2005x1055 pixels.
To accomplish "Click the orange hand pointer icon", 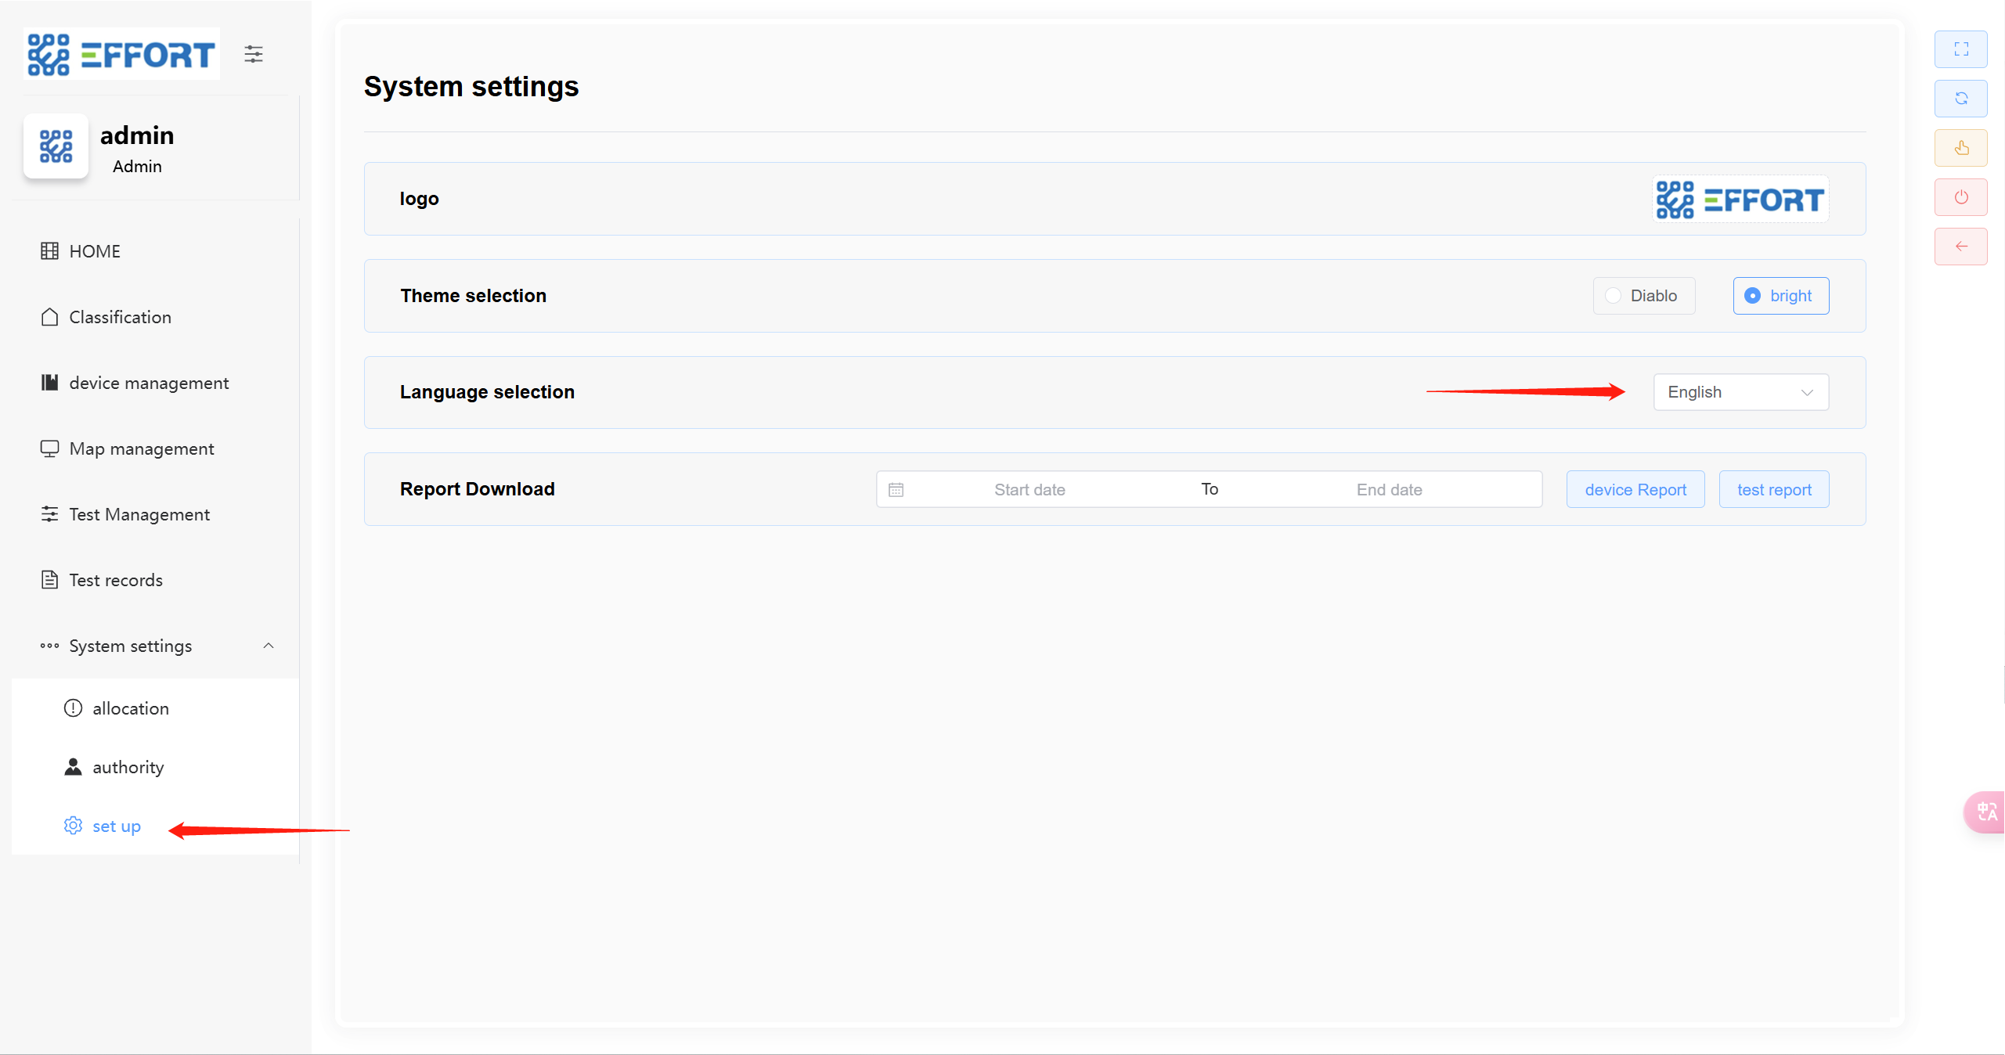I will pyautogui.click(x=1960, y=148).
